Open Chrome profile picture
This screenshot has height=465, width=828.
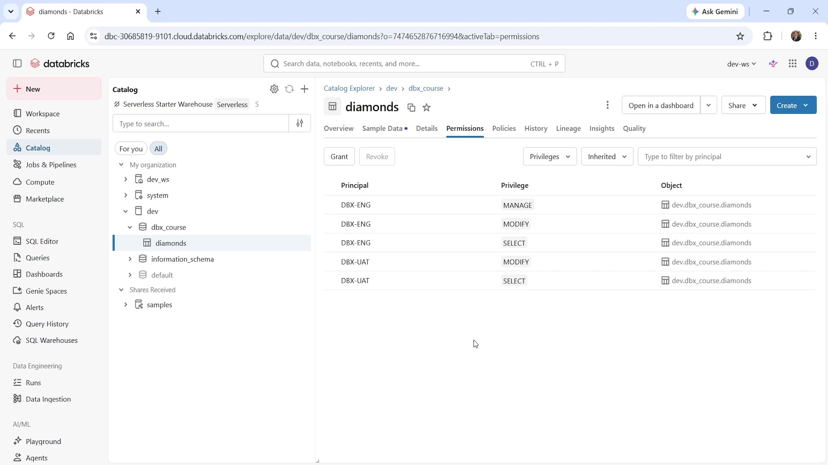point(796,36)
